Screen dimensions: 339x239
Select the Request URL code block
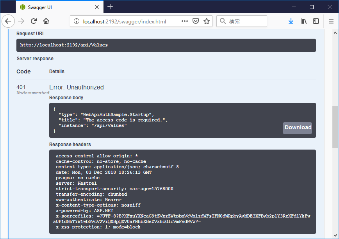[x=166, y=45]
